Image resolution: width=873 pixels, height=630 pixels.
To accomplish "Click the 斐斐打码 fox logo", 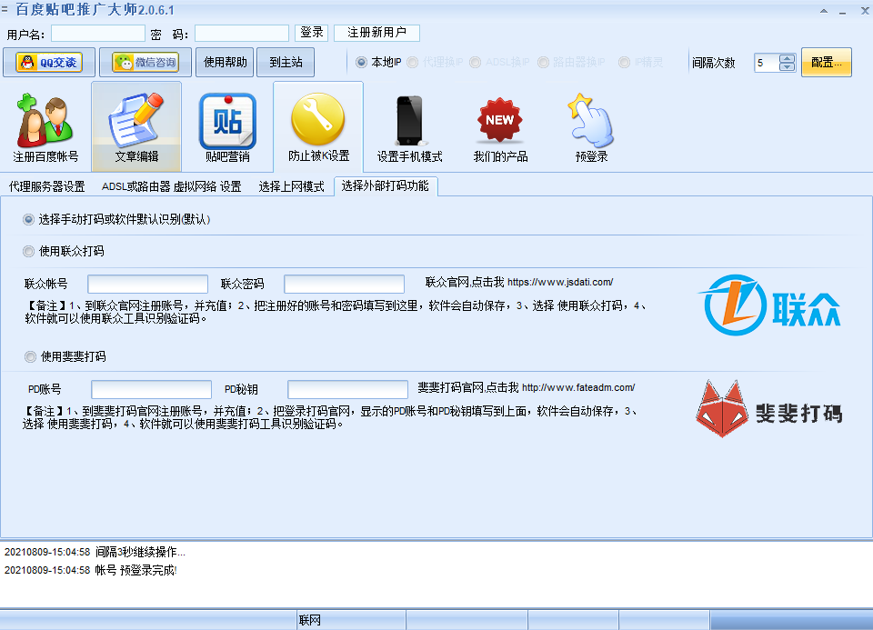I will point(769,409).
